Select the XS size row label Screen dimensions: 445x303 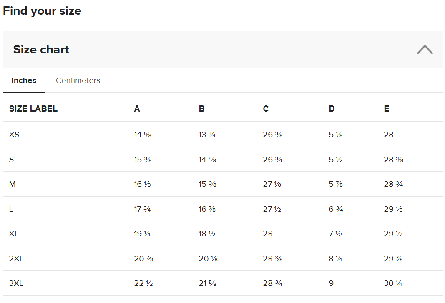[14, 135]
